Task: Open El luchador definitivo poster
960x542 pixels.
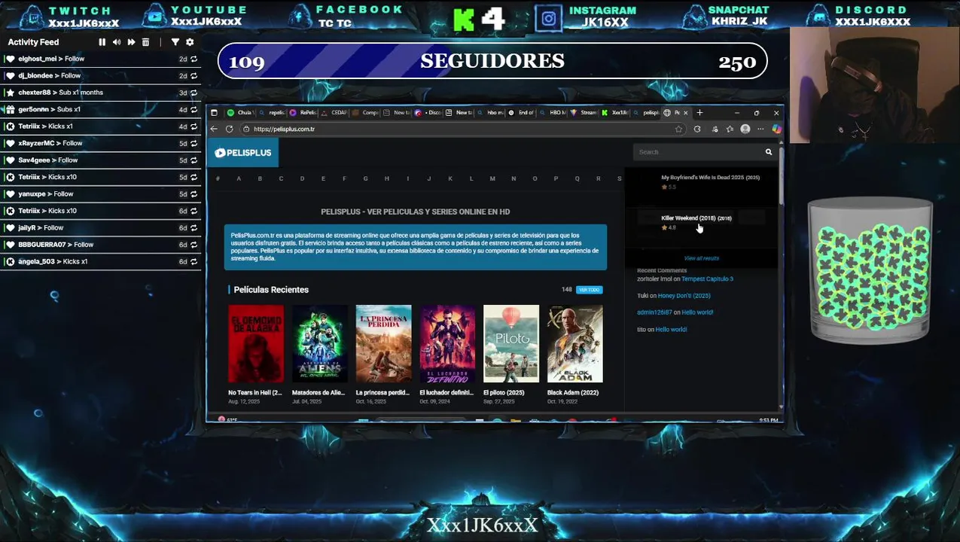Action: (x=447, y=344)
